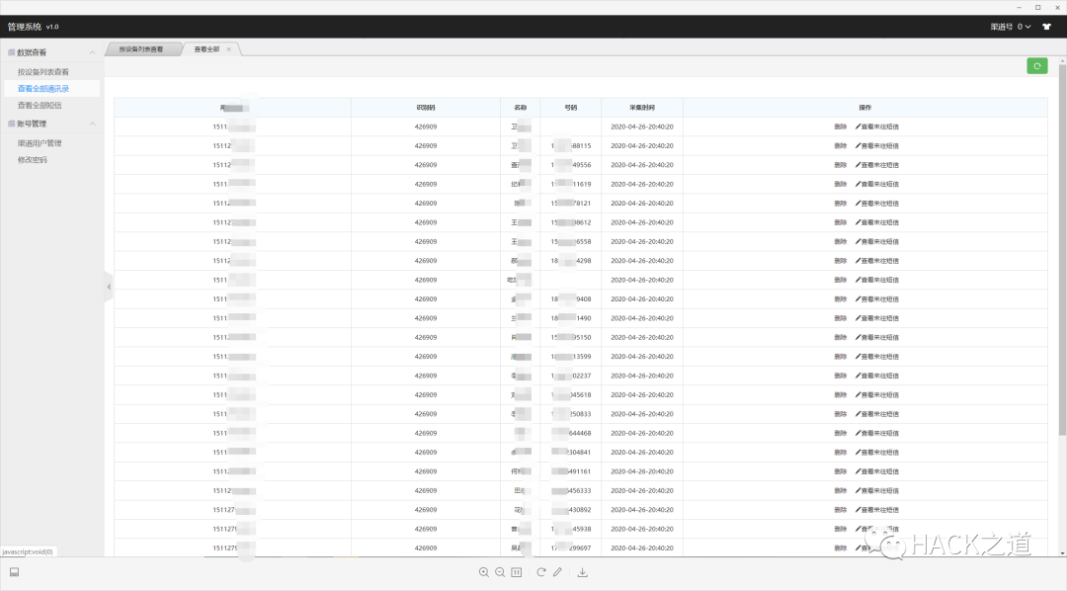This screenshot has height=591, width=1067.
Task: View 查看来往短信 for number ending 8612
Action: (x=877, y=222)
